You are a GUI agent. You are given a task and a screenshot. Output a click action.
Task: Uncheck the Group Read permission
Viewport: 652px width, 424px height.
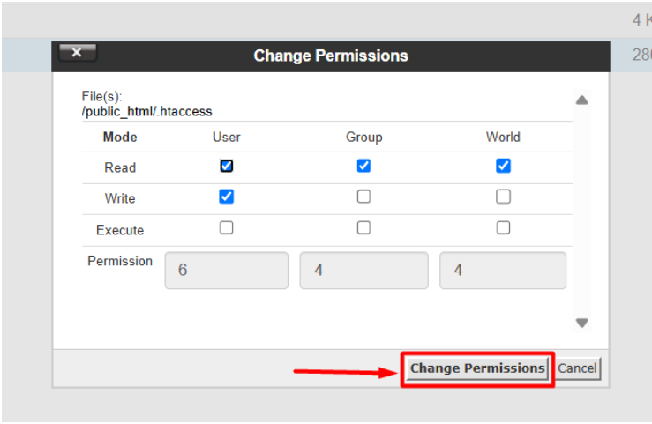click(x=363, y=166)
